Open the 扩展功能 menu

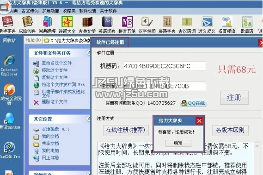[x=51, y=11]
